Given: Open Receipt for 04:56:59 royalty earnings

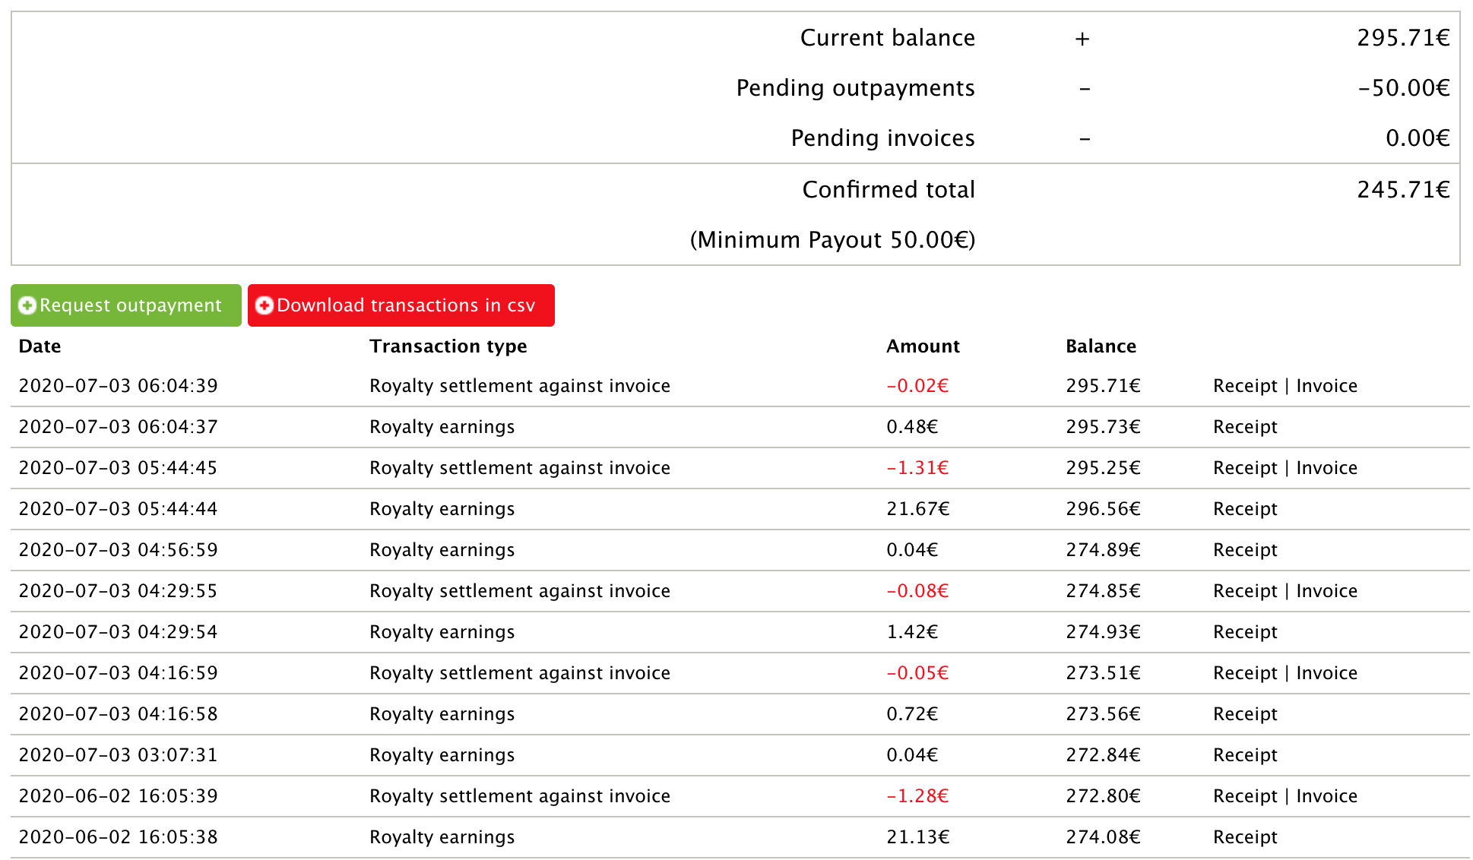Looking at the screenshot, I should (1245, 550).
